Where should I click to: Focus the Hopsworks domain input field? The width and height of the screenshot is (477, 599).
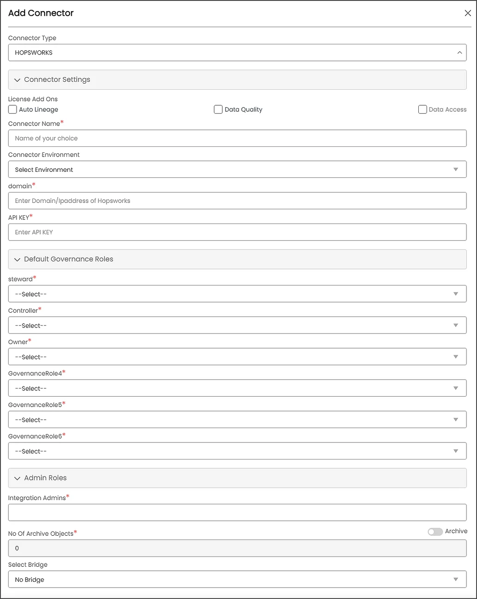point(237,201)
